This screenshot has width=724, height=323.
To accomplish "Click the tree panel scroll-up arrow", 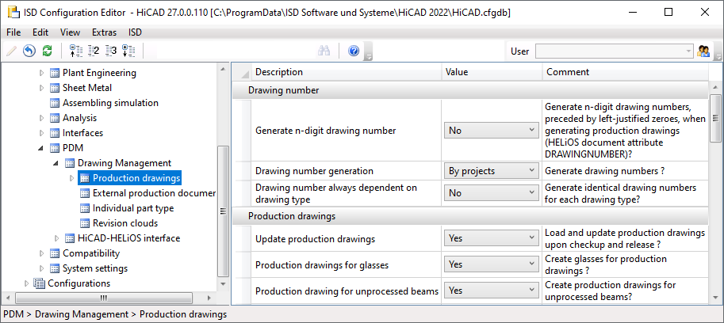I will tap(223, 69).
